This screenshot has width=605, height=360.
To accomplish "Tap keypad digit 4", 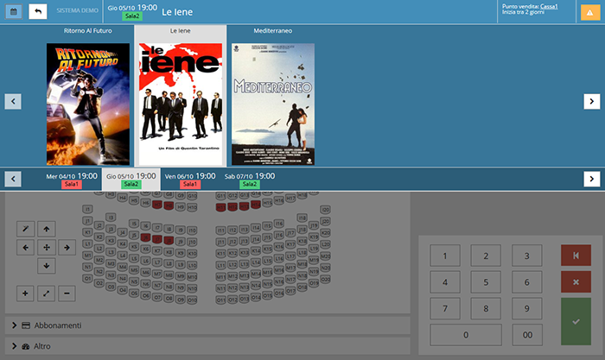I will (x=445, y=282).
